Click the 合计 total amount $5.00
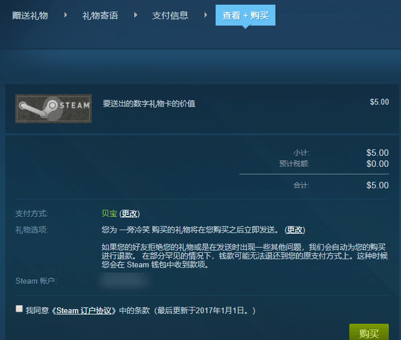The image size is (401, 340). click(378, 185)
